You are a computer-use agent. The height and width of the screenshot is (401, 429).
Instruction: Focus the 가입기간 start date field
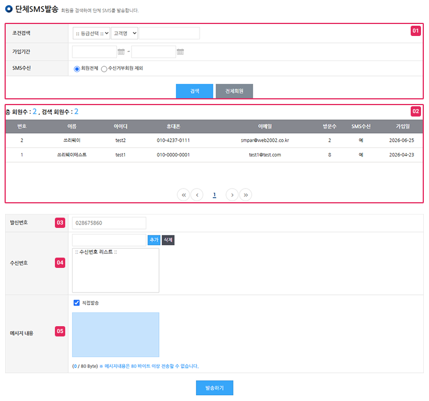coord(94,51)
